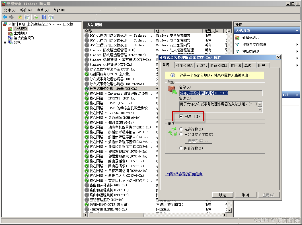Select 连接安全规则 in the tree
This screenshot has height=225, width=302.
point(24,38)
